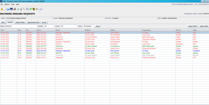Click the Clear filter button
Viewport: 209px width, 105px height.
click(x=97, y=26)
